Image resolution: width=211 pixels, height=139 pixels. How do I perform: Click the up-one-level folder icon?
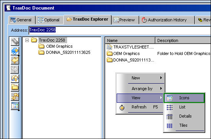click(15, 78)
